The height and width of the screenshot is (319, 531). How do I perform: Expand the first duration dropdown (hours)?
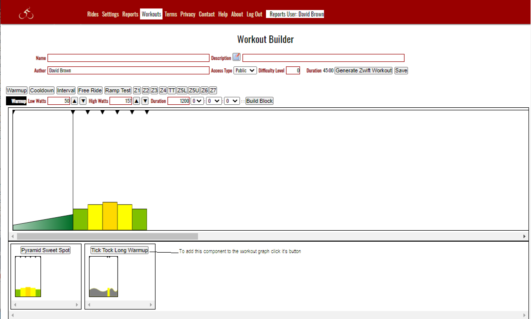[x=197, y=101]
